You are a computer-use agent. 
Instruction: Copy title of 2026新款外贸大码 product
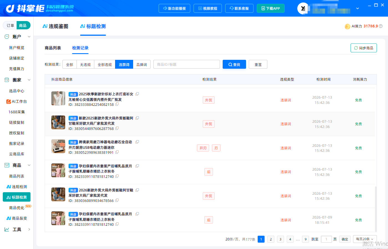coord(137,190)
